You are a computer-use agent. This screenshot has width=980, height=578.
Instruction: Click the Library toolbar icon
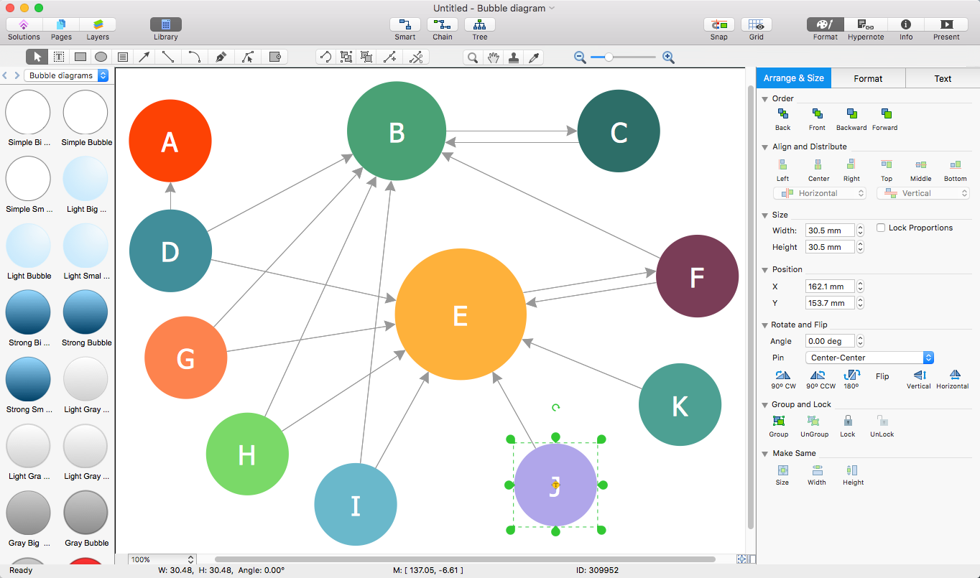165,25
